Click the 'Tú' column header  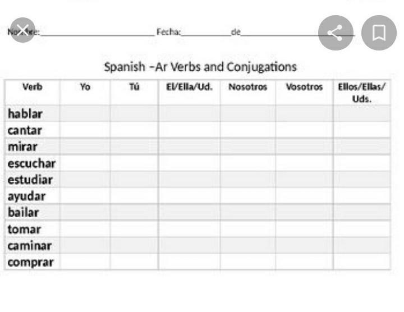coord(134,87)
